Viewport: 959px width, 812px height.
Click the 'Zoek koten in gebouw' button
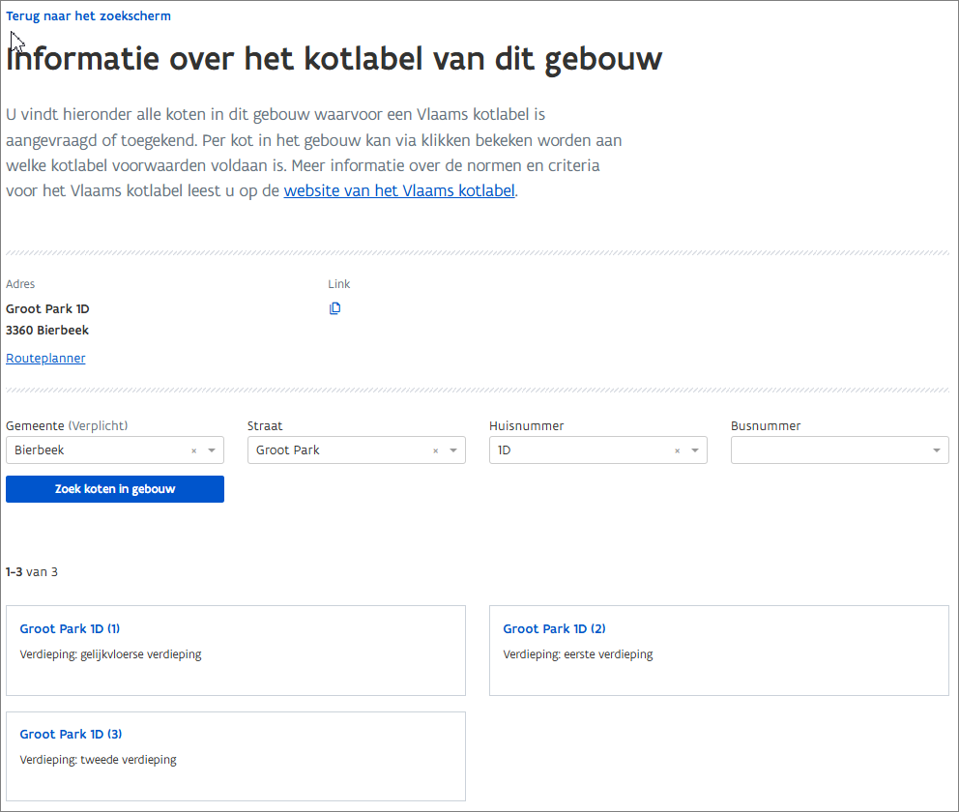tap(115, 489)
